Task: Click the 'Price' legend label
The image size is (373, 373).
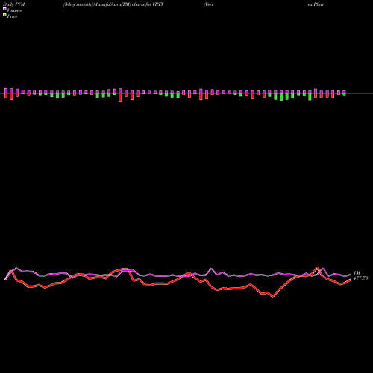Action: pyautogui.click(x=12, y=16)
